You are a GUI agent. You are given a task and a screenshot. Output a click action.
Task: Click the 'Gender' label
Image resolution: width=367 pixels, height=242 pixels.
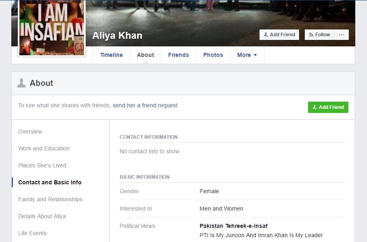pos(129,191)
